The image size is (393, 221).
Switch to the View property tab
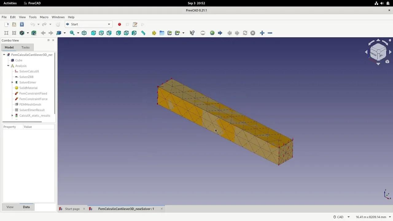point(10,207)
